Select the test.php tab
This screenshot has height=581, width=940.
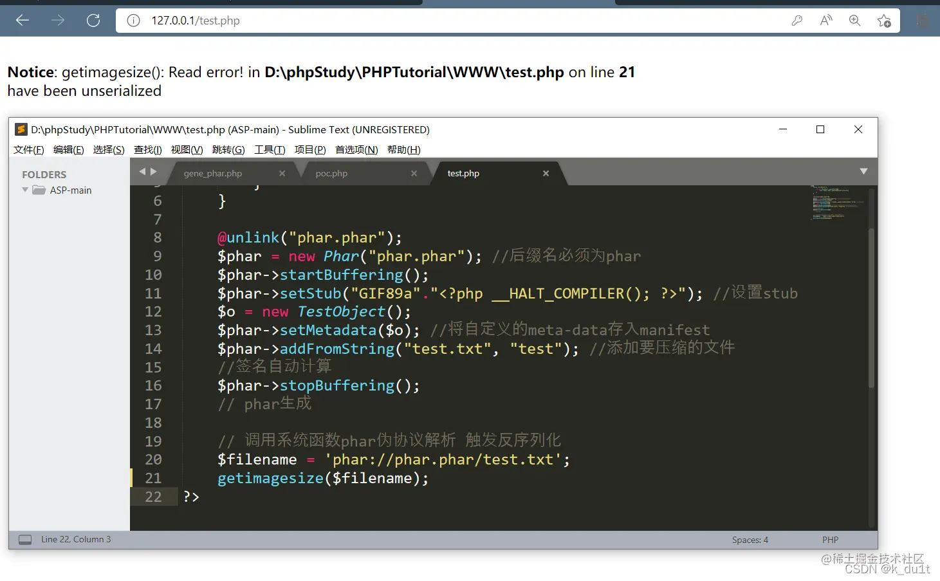coord(463,174)
